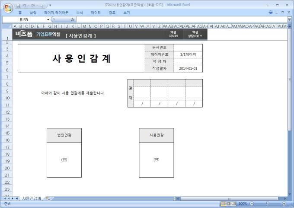Click the 비즈폼 logo in the banner
This screenshot has width=294, height=208.
click(24, 34)
